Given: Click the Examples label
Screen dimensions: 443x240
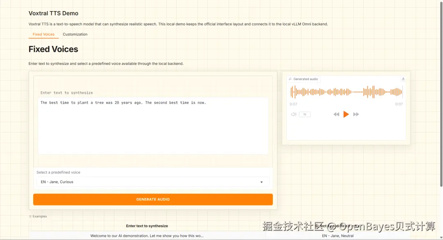Looking at the screenshot, I should [38, 216].
